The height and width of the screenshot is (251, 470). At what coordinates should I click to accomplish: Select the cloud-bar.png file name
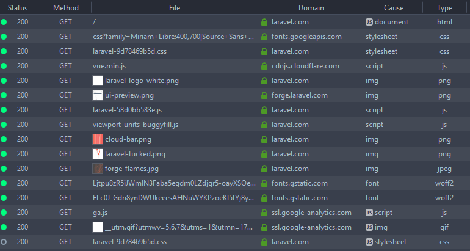(128, 139)
